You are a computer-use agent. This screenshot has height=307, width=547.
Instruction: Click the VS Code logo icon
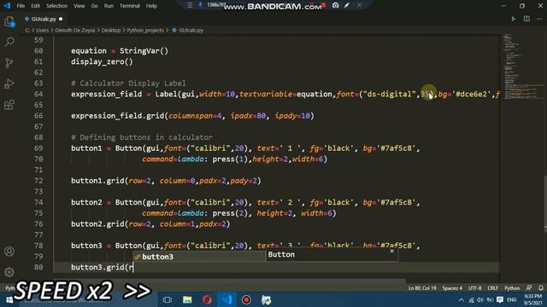[x=7, y=6]
